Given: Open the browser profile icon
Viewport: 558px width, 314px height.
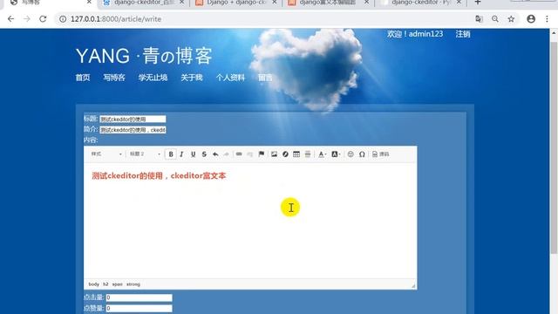Looking at the screenshot, I should point(531,19).
